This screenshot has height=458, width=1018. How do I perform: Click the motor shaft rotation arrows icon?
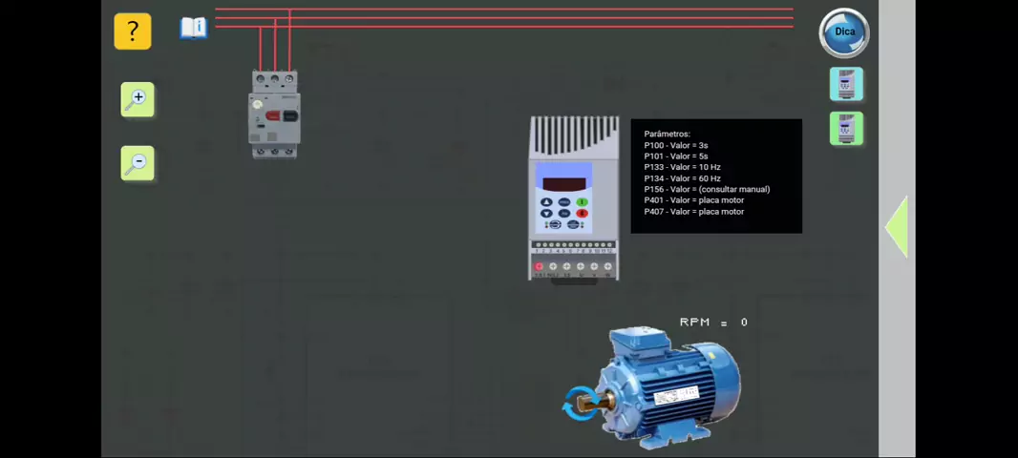(579, 404)
